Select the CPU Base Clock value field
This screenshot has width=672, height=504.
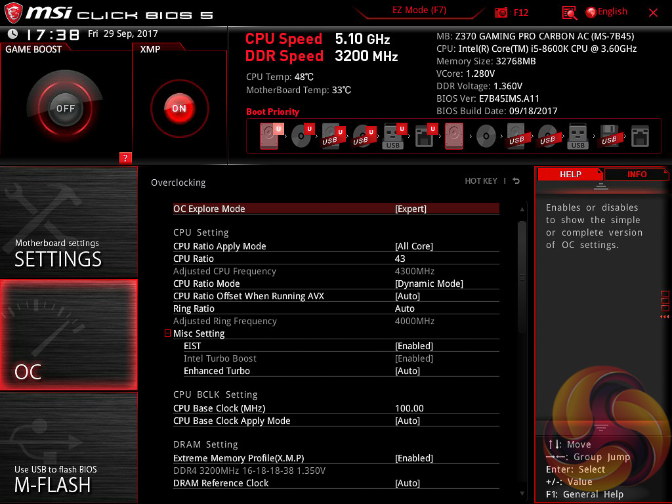point(409,408)
